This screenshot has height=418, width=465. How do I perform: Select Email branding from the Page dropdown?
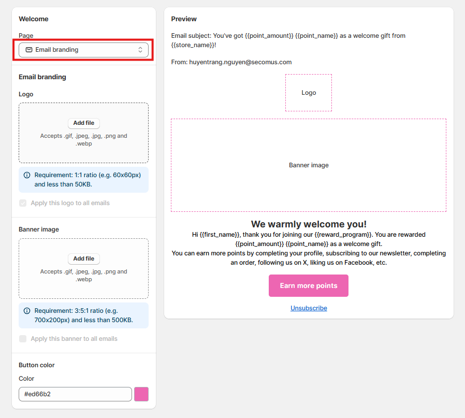[83, 50]
